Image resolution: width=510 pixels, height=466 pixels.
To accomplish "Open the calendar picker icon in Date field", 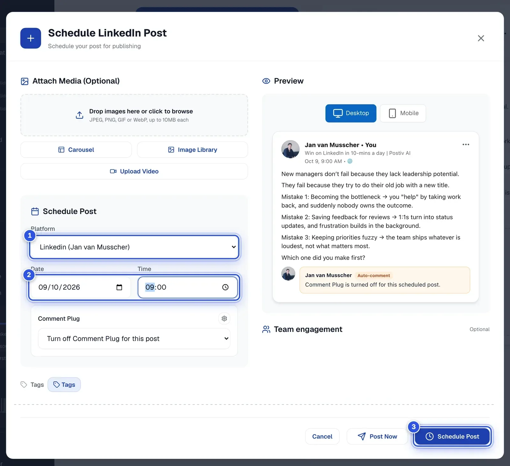I will tap(119, 287).
